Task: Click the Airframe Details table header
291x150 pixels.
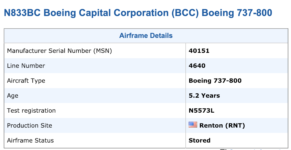Action: (x=146, y=36)
